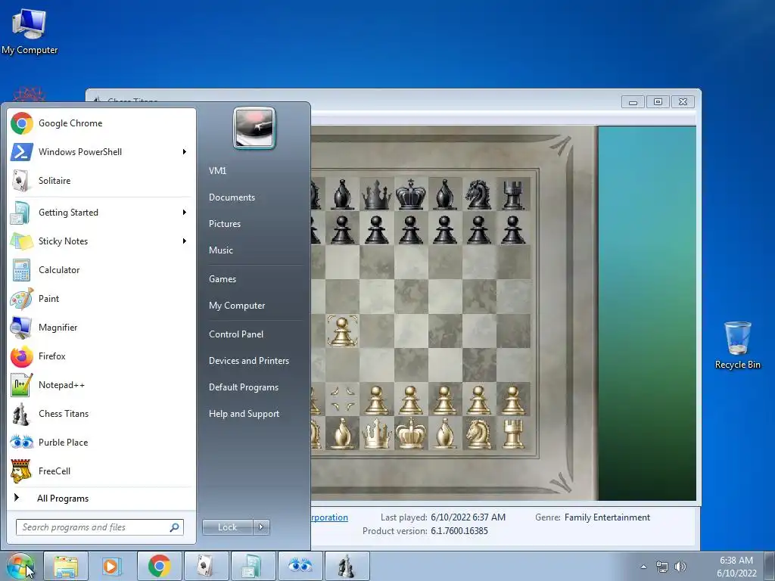Open the VM1 user folder

pos(217,171)
